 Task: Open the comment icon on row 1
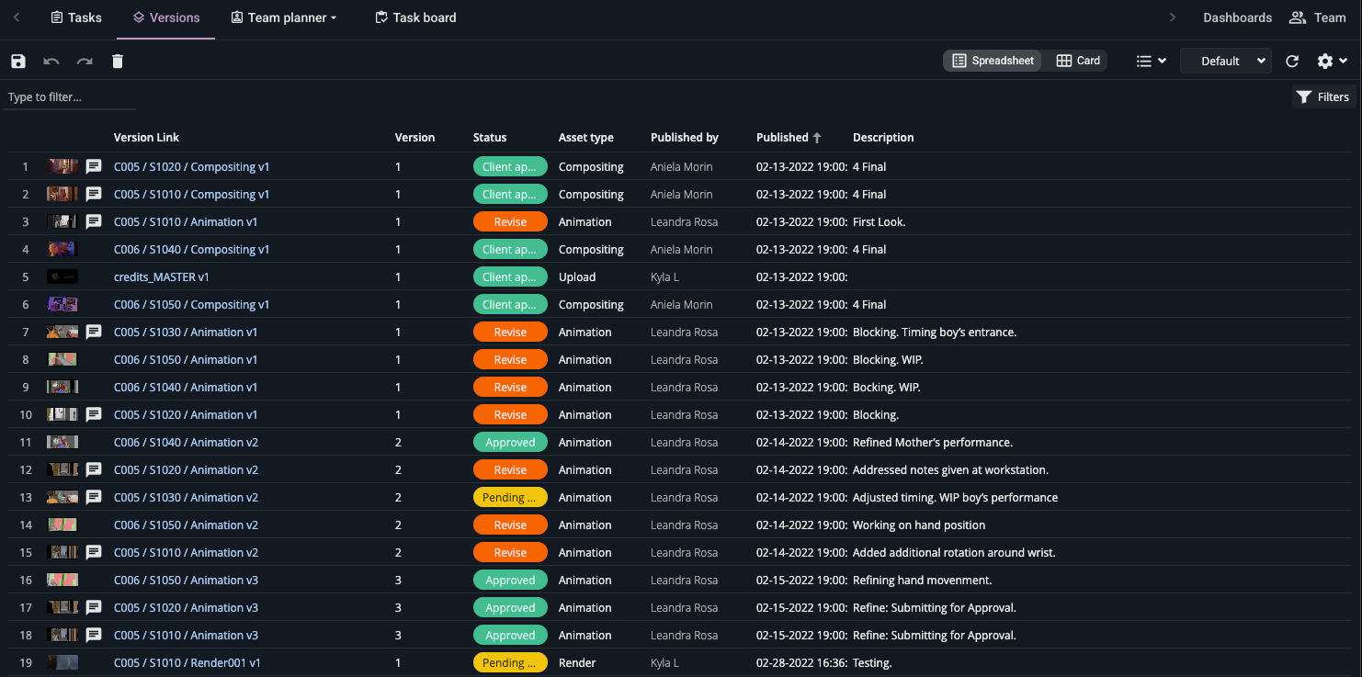tap(94, 167)
